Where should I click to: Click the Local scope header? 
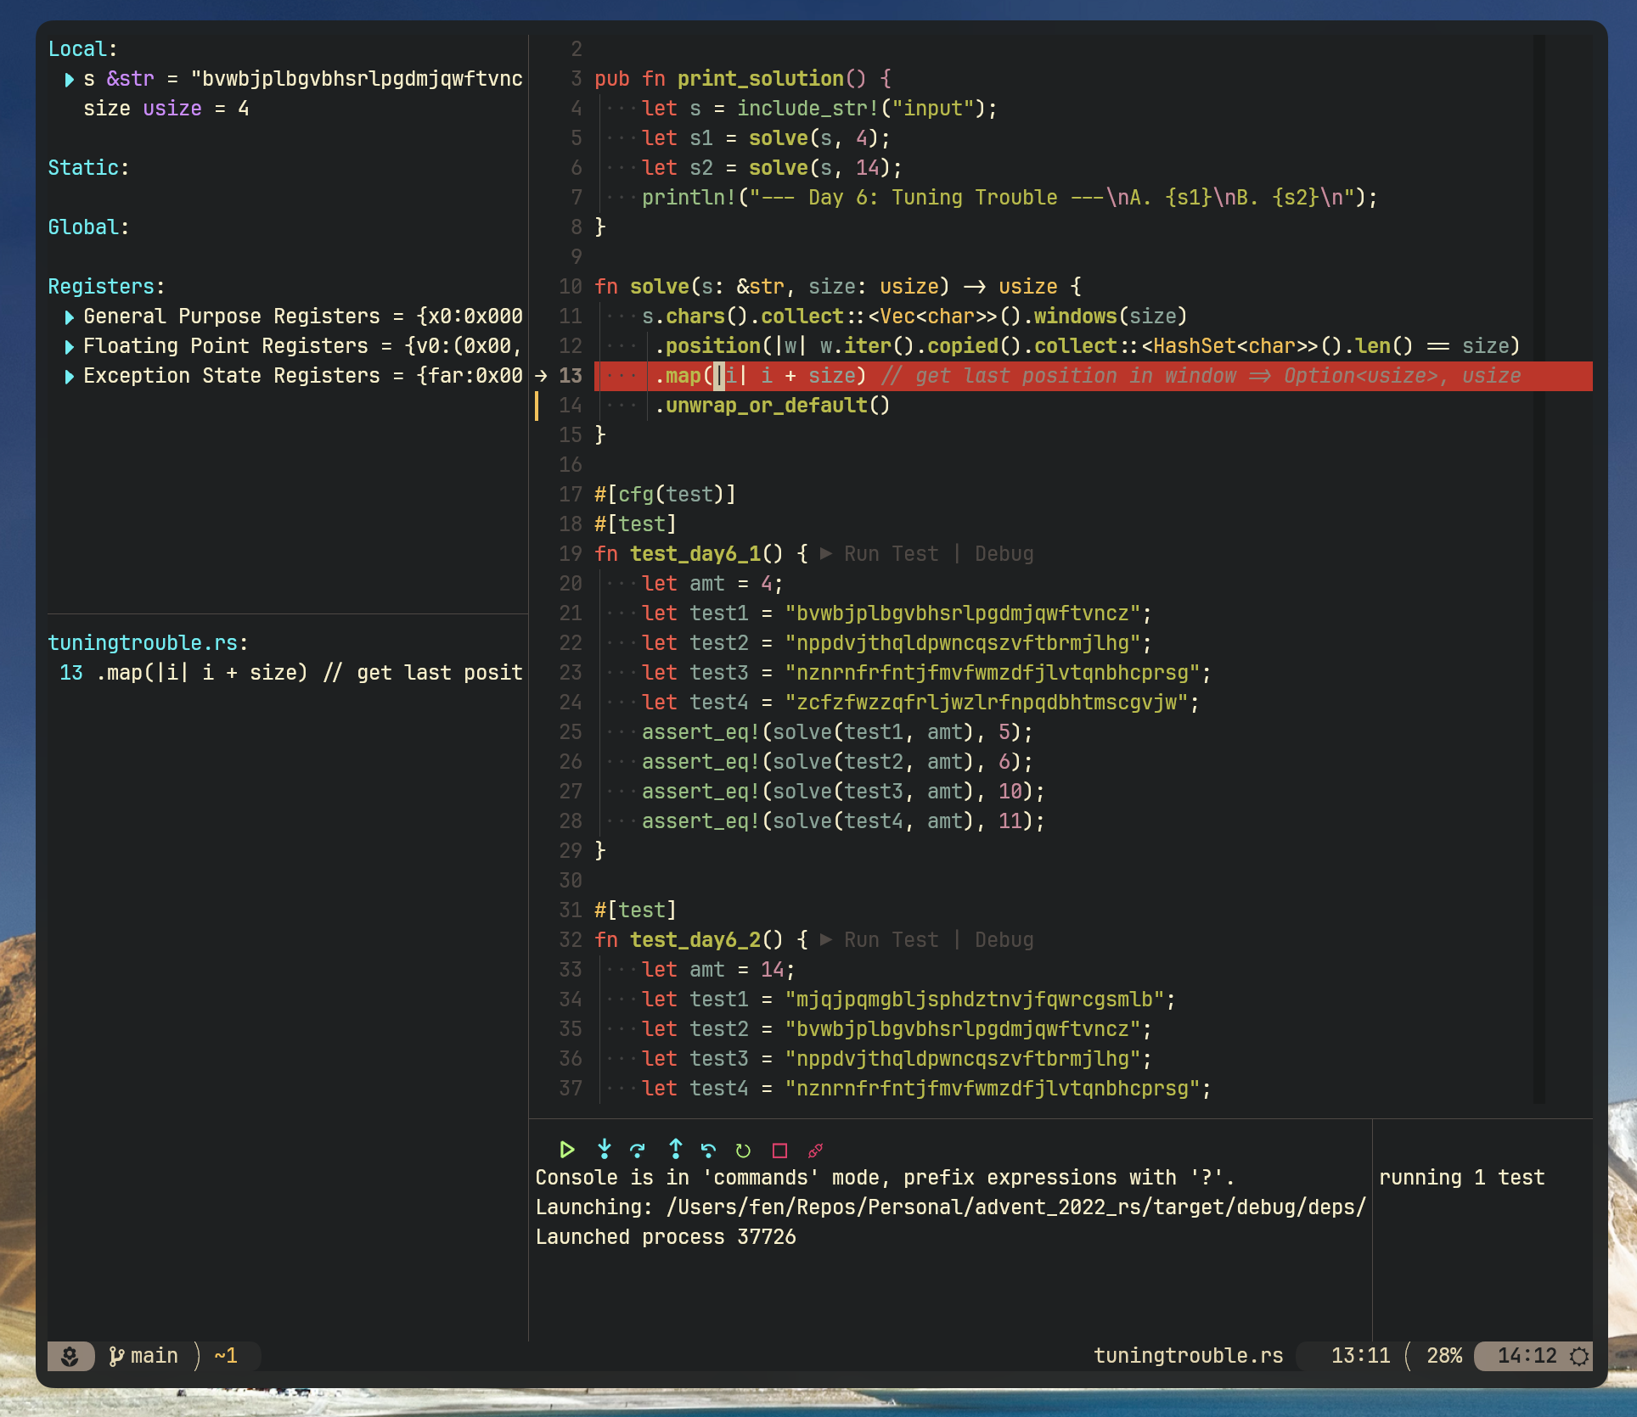click(x=82, y=49)
